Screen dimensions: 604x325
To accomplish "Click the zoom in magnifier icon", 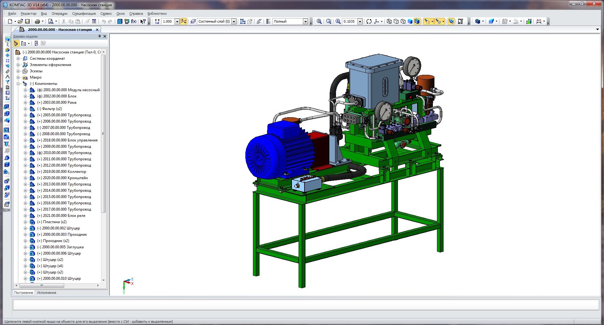I will [338, 21].
